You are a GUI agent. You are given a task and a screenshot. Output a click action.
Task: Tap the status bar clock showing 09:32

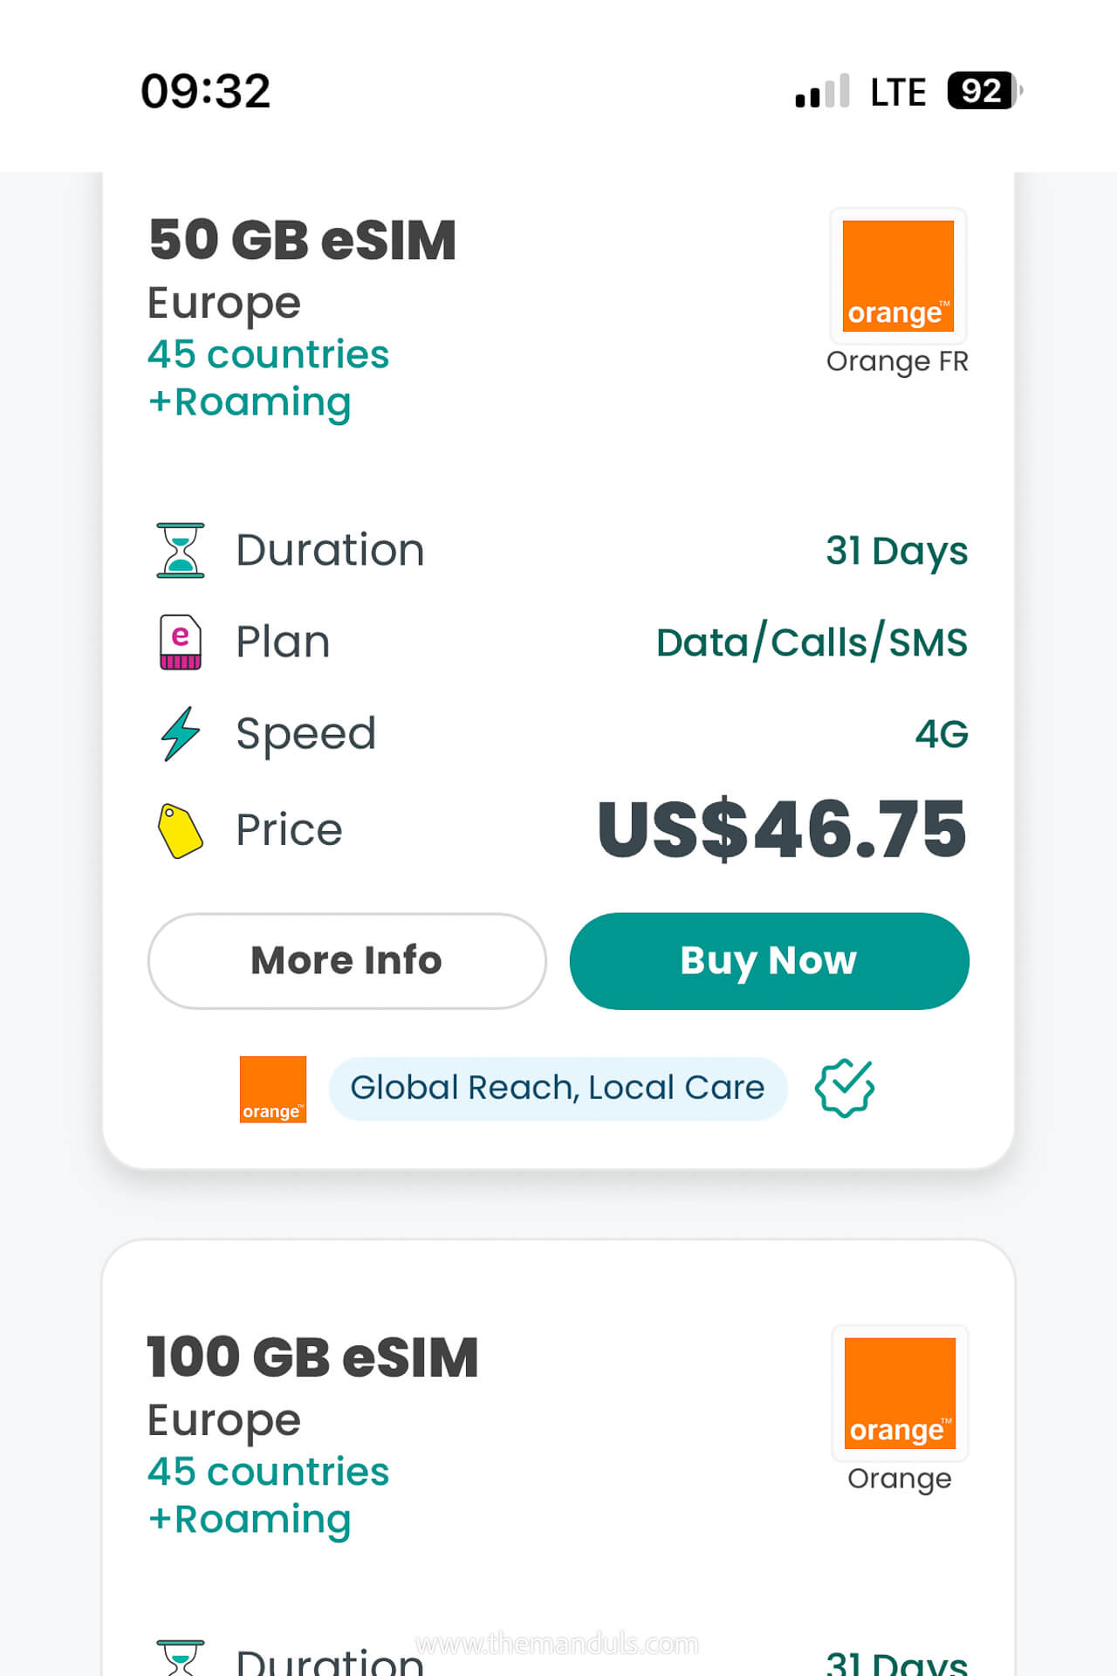point(206,92)
